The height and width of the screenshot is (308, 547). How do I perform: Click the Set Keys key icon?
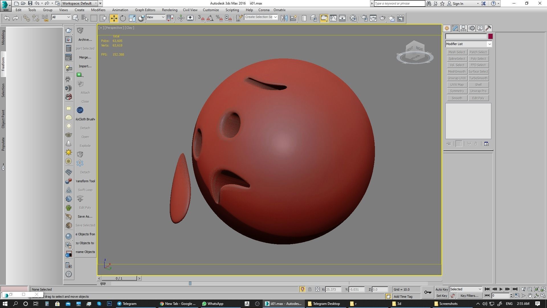[x=428, y=292]
